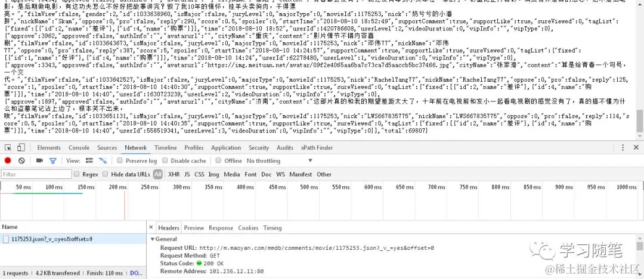
Task: View the Timing detail tab
Action: [273, 228]
